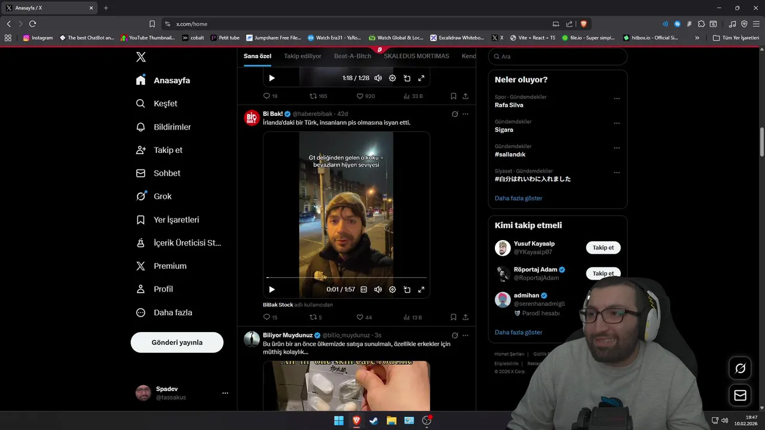
Task: Click the Ara search field
Action: click(558, 56)
